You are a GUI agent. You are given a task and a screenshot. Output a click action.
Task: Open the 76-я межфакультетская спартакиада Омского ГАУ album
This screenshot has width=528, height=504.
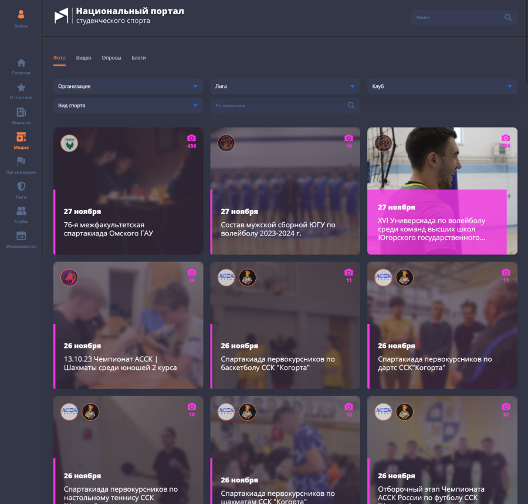click(128, 191)
